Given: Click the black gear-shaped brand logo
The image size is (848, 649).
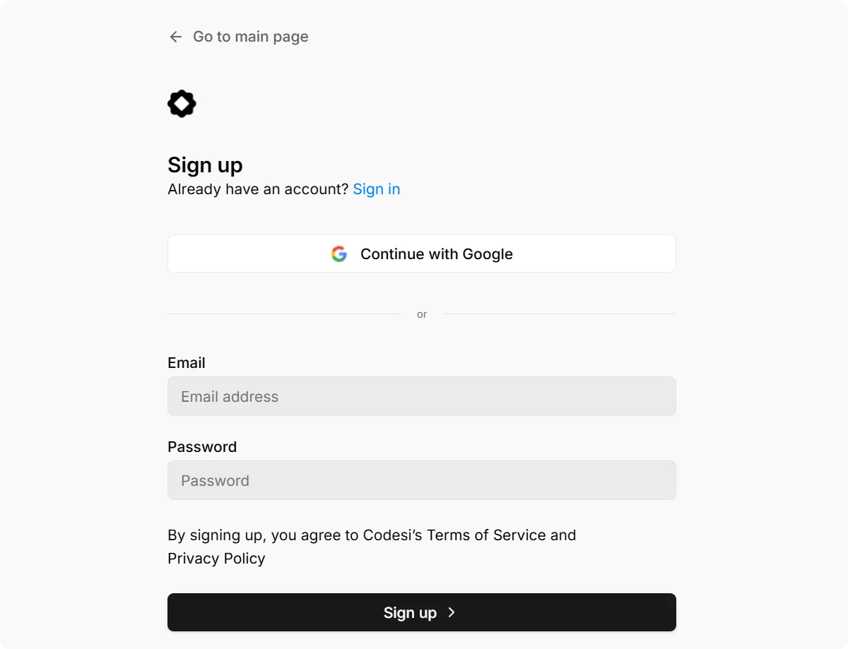Looking at the screenshot, I should (182, 103).
